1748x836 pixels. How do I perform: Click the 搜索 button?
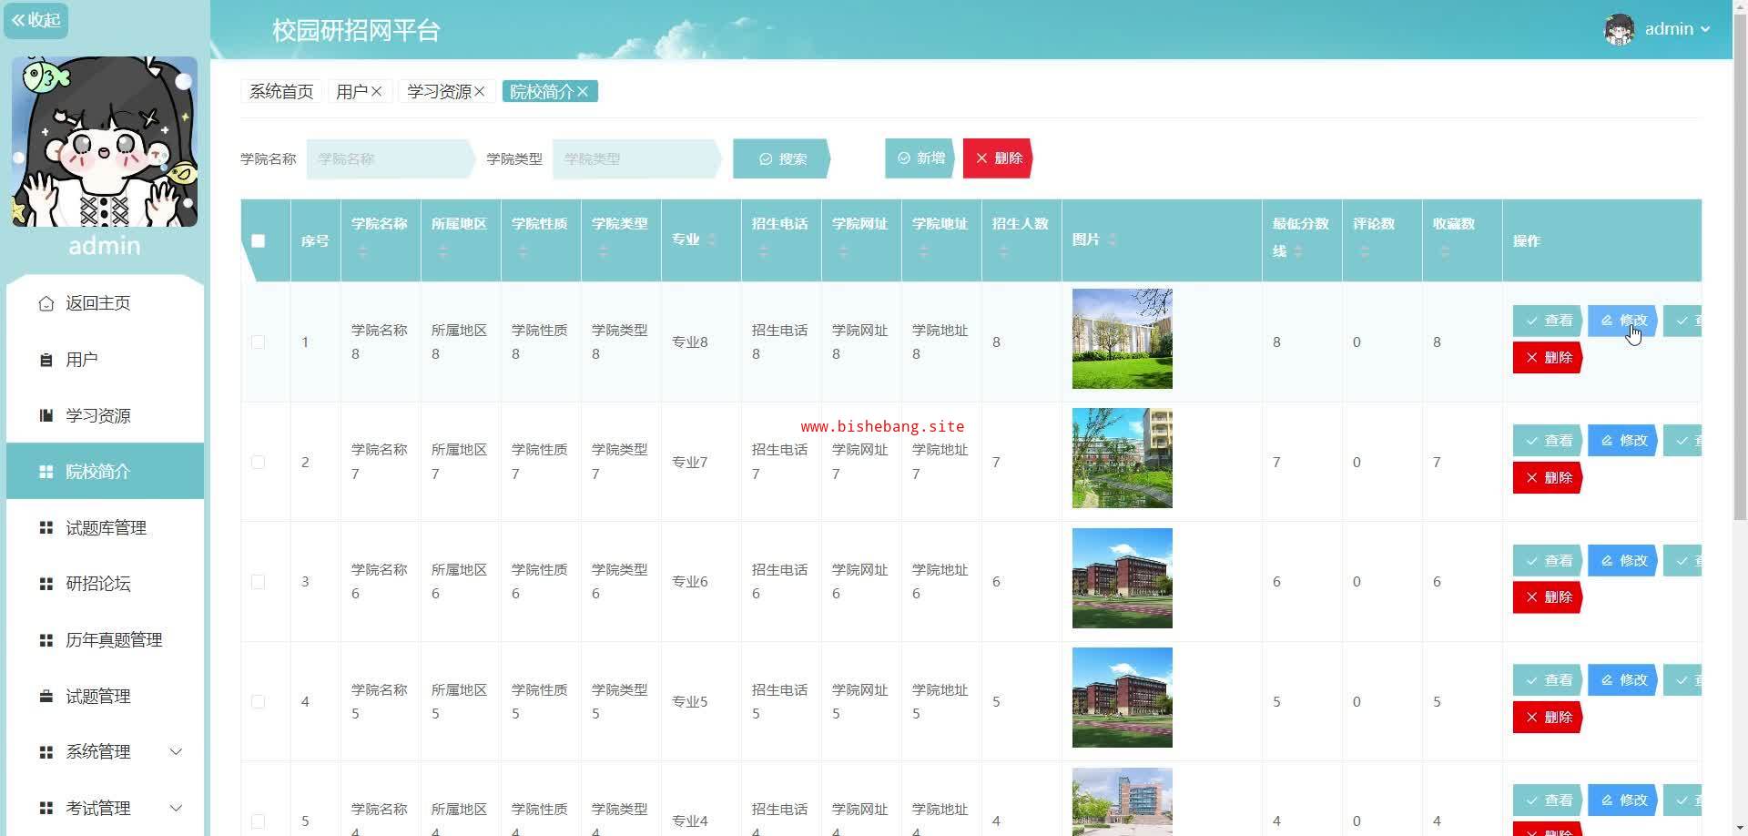click(782, 158)
